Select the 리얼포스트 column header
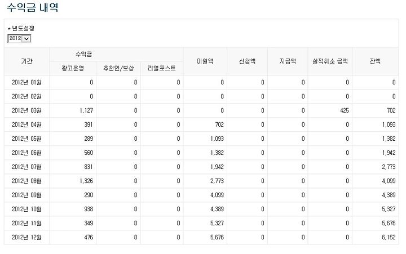This screenshot has height=254, width=406. (162, 68)
